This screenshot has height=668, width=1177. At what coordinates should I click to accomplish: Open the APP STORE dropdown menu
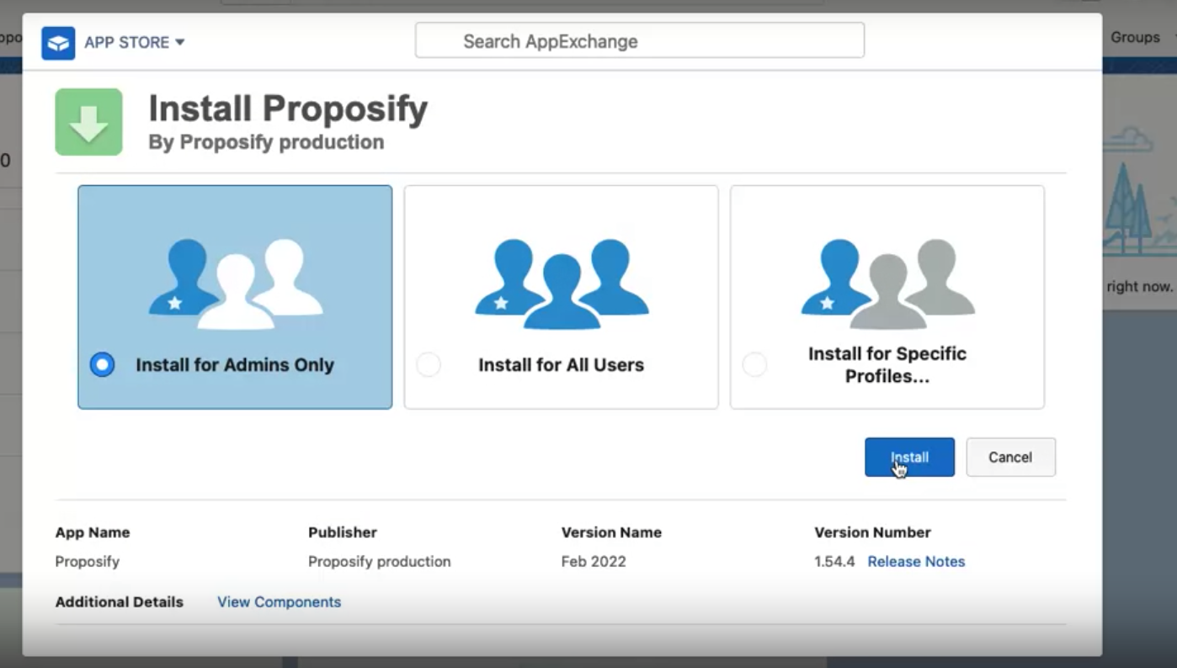tap(134, 42)
